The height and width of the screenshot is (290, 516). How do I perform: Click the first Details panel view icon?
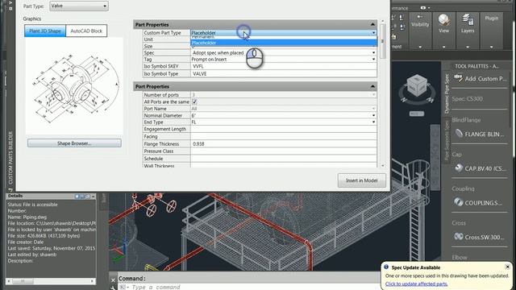pos(77,197)
